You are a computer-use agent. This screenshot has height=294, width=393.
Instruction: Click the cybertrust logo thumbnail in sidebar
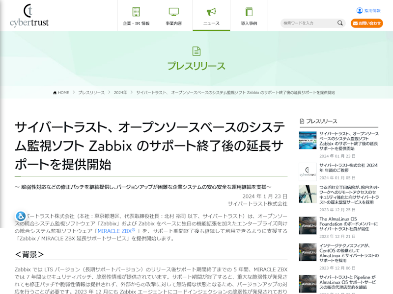308,172
